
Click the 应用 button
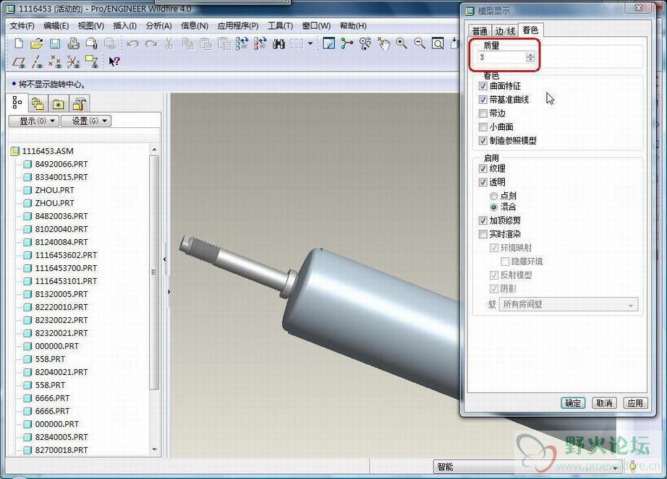pos(635,403)
